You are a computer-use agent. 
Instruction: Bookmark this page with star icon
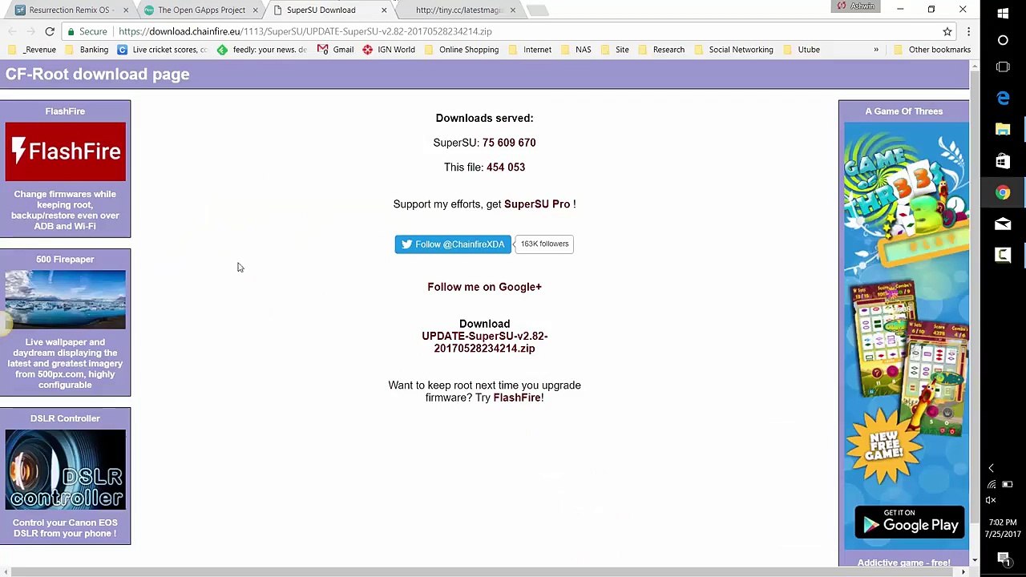coord(947,31)
